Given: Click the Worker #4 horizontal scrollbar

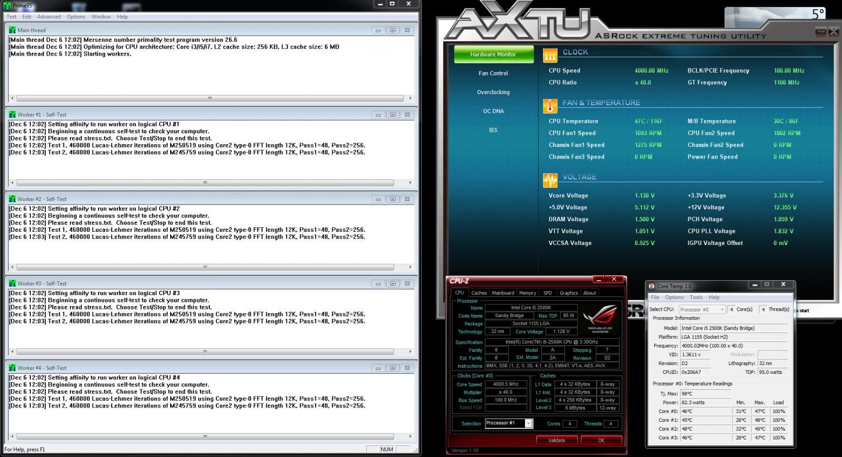Looking at the screenshot, I should (205, 436).
